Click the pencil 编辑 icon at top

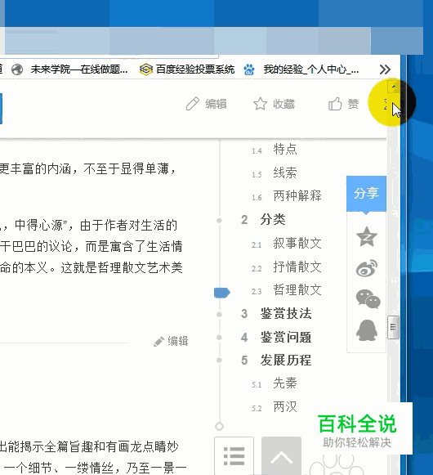193,104
